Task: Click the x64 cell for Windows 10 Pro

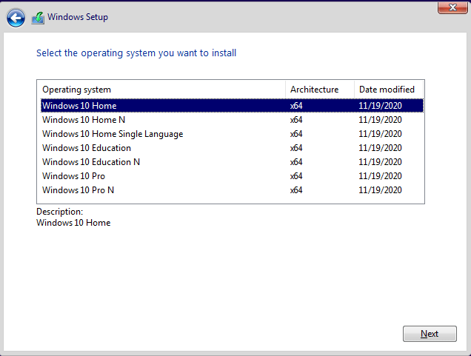Action: click(296, 176)
